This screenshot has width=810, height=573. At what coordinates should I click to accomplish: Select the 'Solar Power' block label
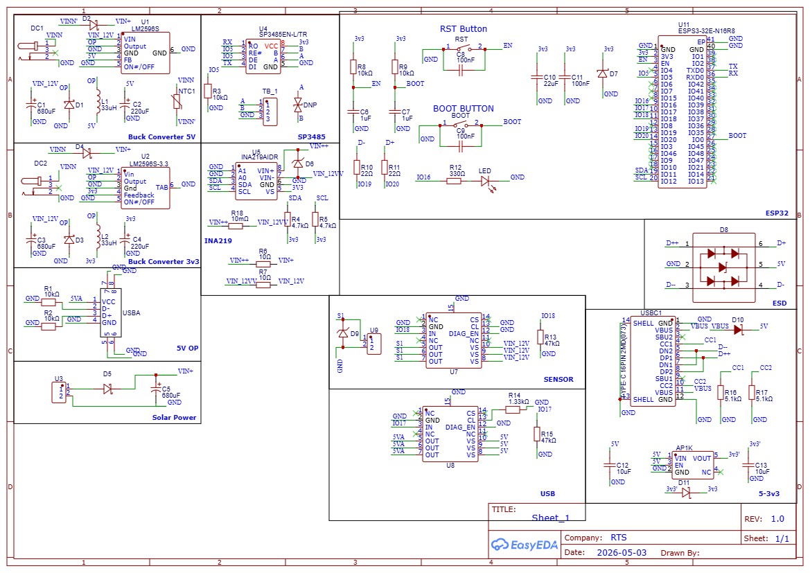click(x=174, y=418)
